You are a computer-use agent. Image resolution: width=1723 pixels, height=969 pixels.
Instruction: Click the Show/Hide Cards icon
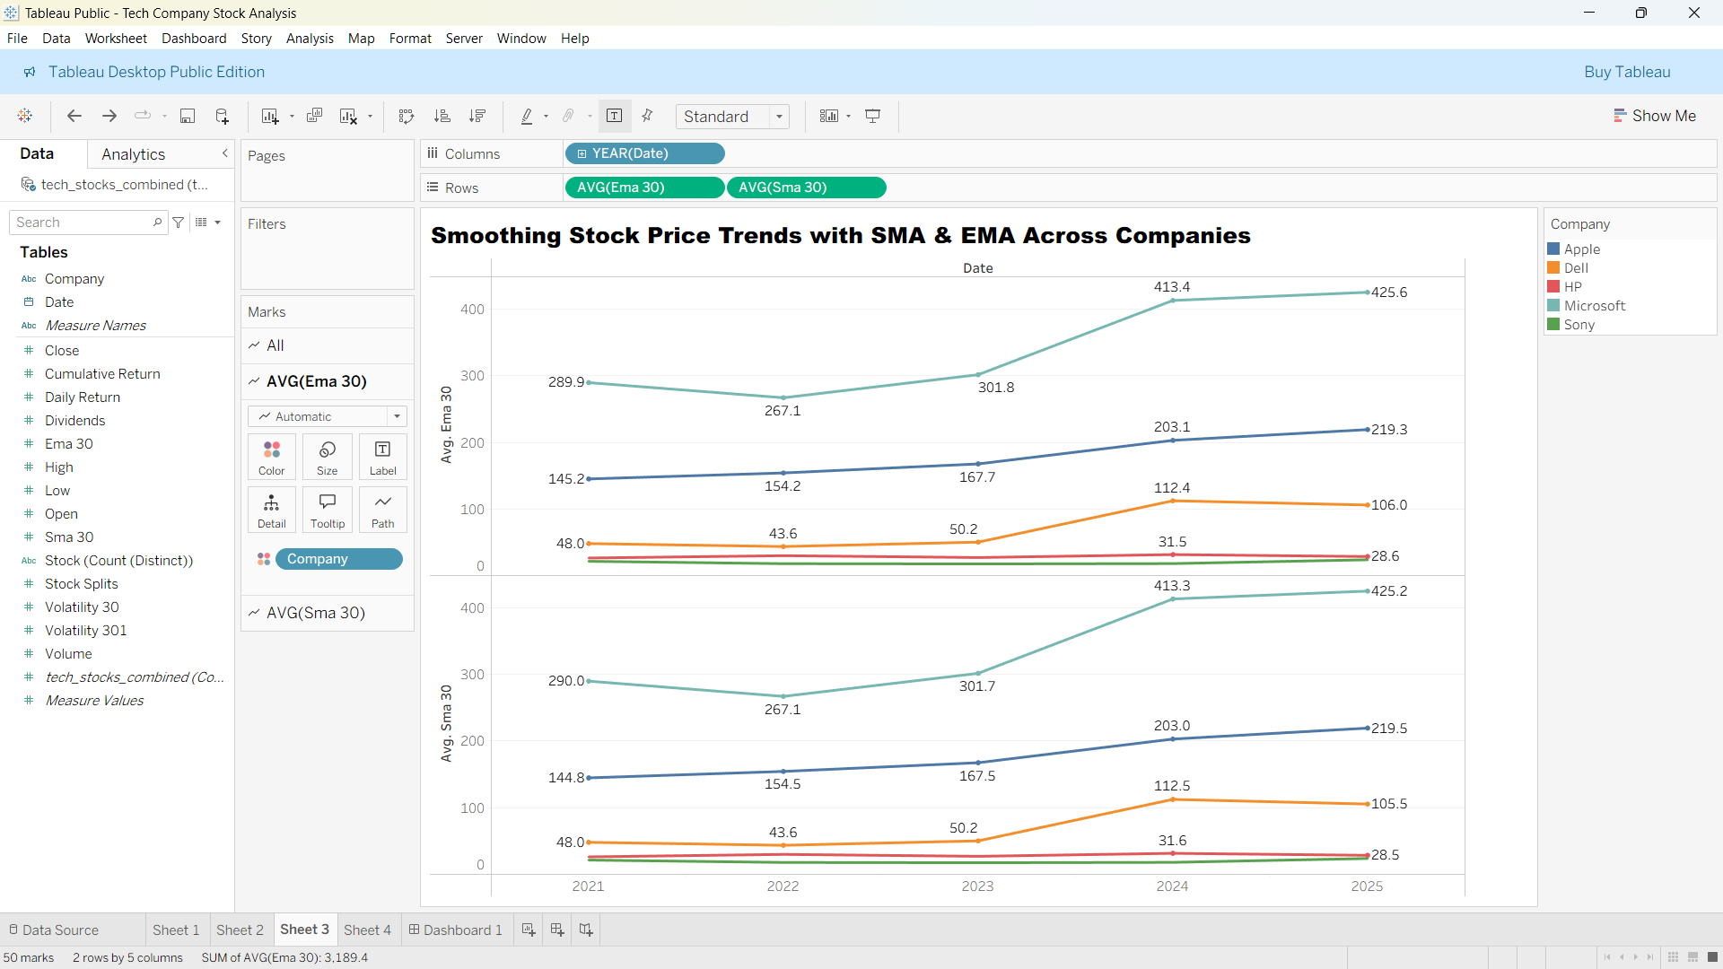(829, 116)
